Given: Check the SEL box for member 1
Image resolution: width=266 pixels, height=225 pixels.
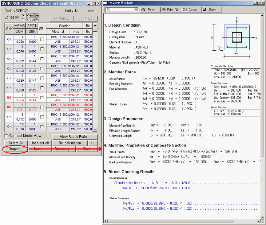Looking at the screenshot, I should tap(42, 39).
